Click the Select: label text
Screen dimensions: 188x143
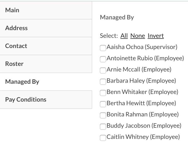pos(109,36)
